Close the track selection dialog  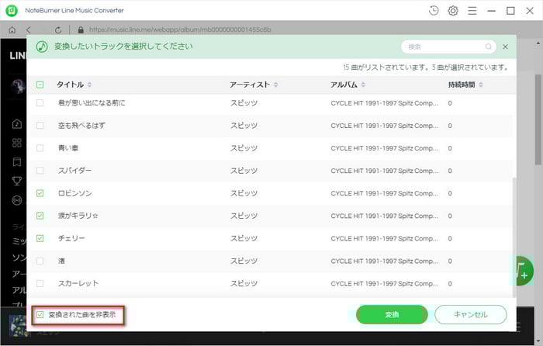coord(505,47)
